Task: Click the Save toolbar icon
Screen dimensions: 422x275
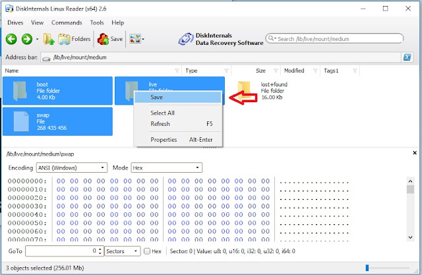Action: pos(110,39)
